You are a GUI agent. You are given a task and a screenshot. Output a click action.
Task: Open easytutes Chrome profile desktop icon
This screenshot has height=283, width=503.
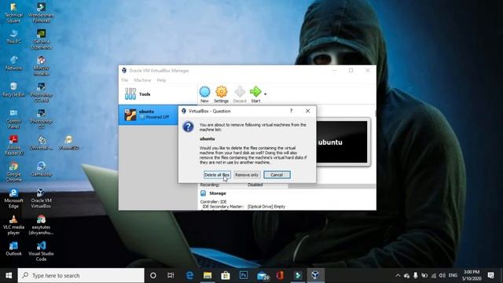[41, 225]
